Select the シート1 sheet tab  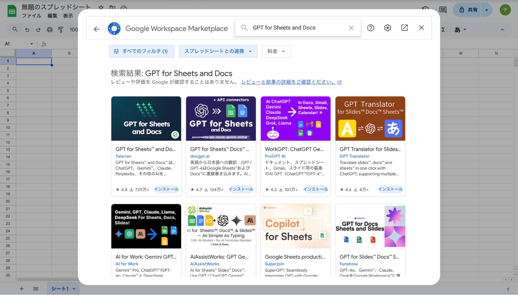tap(60, 289)
